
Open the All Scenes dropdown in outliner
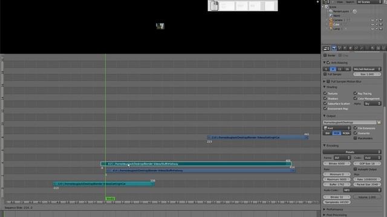pyautogui.click(x=369, y=2)
